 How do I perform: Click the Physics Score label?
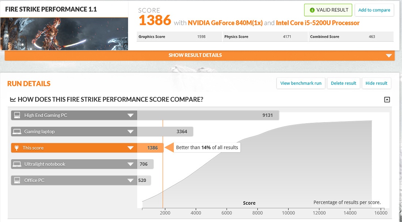click(236, 37)
